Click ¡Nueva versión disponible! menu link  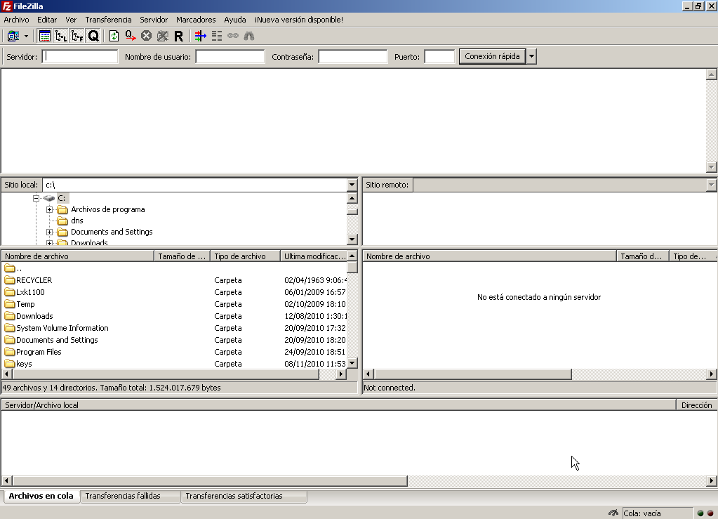pyautogui.click(x=299, y=20)
